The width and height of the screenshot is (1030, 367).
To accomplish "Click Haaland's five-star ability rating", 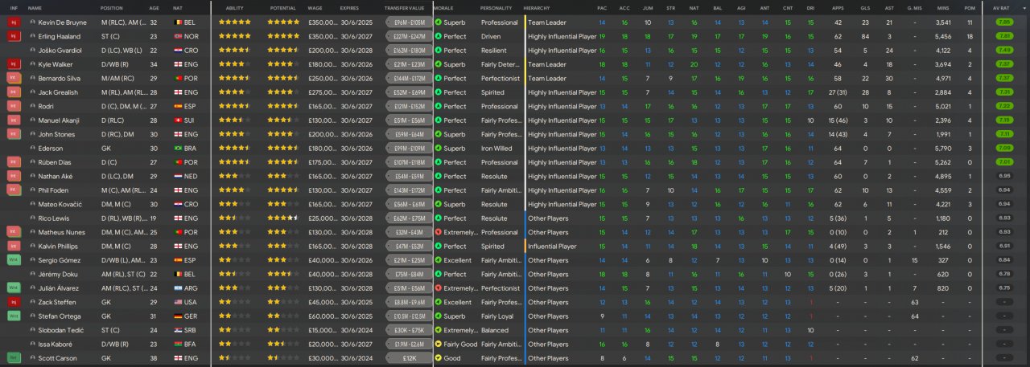I will pos(235,36).
